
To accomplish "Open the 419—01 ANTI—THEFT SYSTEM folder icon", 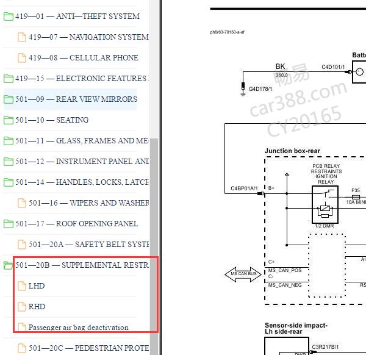I will pos(9,16).
